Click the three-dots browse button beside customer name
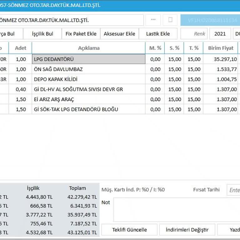 tap(153, 20)
